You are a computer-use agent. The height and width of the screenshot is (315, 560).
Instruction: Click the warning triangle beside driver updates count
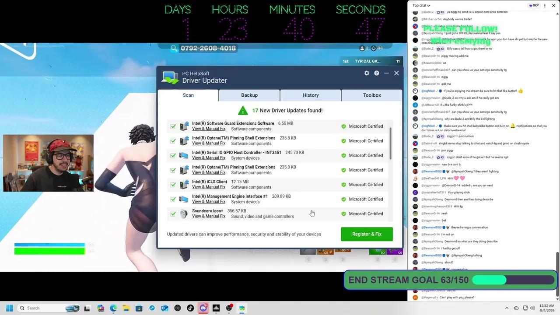(243, 110)
